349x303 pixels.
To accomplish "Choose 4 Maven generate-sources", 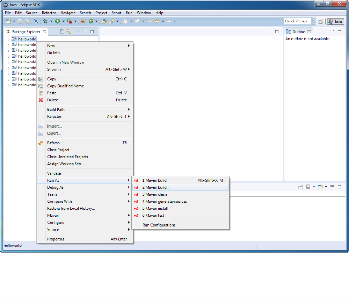I will click(x=181, y=202).
